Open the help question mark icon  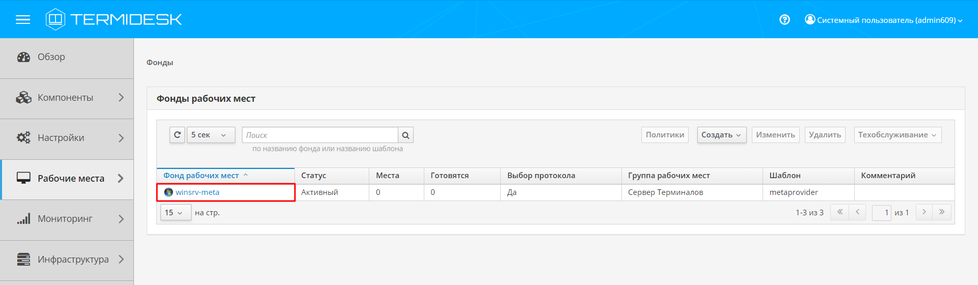click(x=784, y=20)
